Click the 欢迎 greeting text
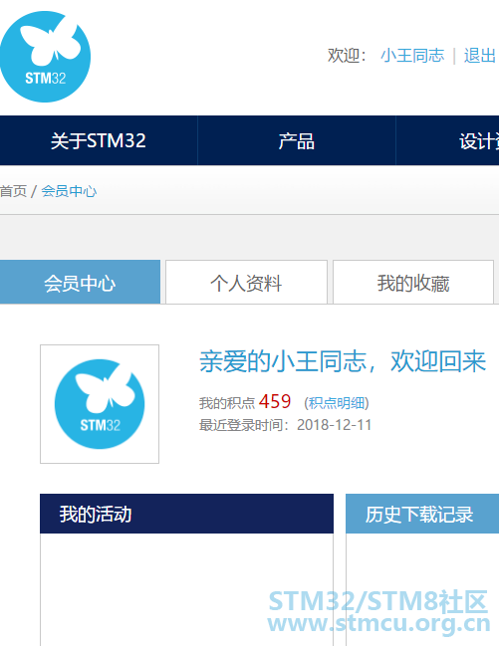 tap(347, 55)
